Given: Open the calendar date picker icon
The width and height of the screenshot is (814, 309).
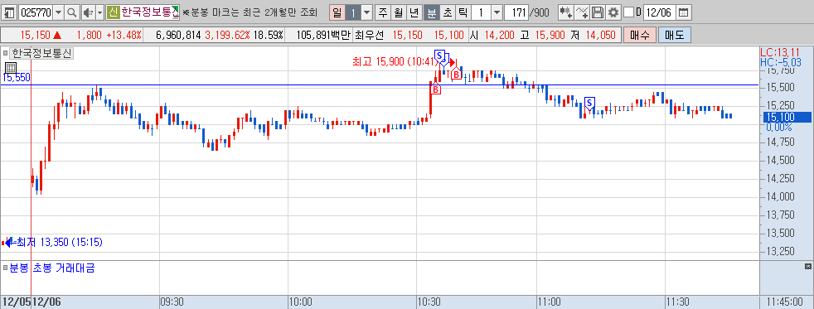Looking at the screenshot, I should (x=684, y=12).
